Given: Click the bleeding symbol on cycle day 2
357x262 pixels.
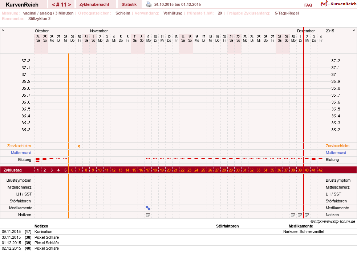Looking at the screenshot, I should 44,159.
